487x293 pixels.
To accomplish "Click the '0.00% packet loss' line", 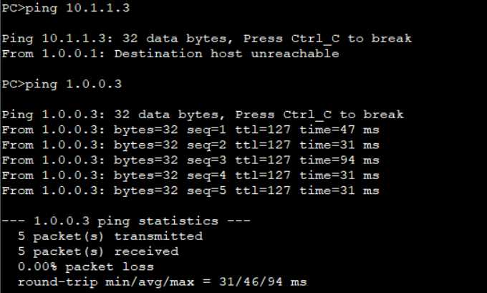I will coord(86,267).
